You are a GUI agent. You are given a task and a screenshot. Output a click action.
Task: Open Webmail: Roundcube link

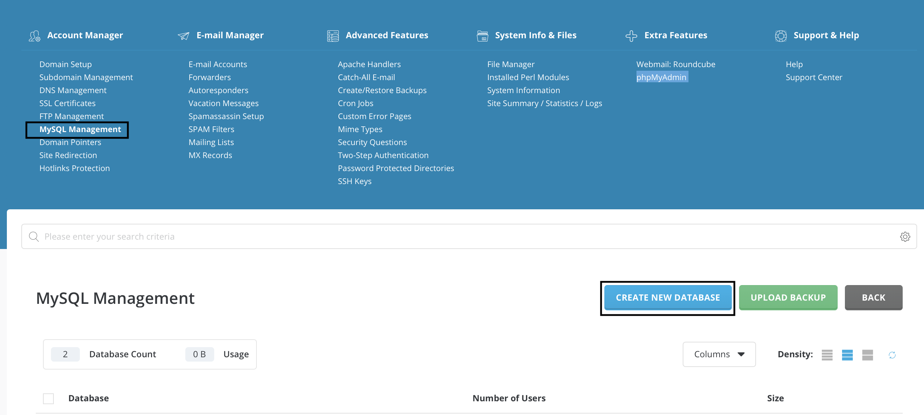point(675,64)
